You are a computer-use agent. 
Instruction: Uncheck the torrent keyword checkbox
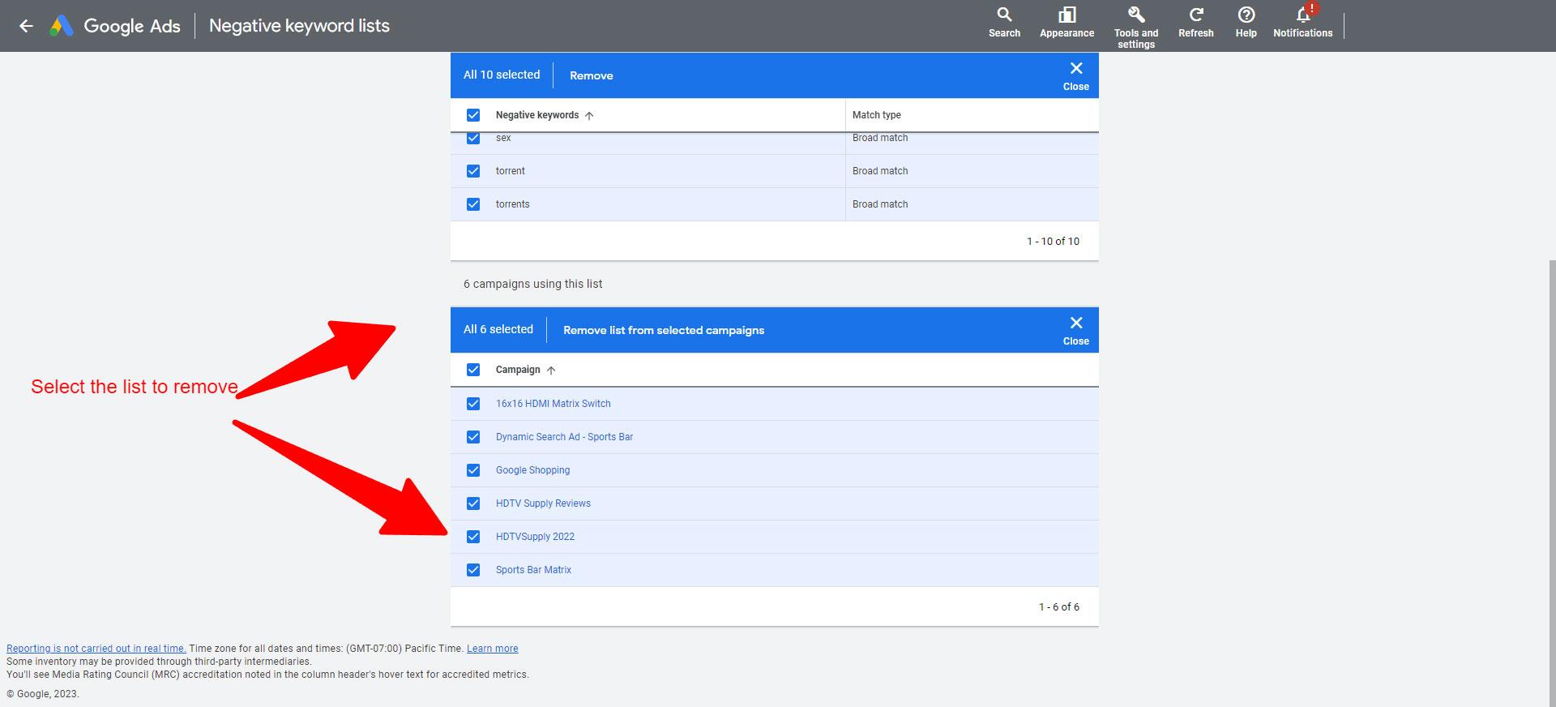[473, 171]
